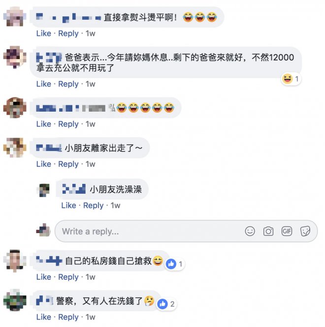Click thumbs-up count on 警察 comment

166,304
